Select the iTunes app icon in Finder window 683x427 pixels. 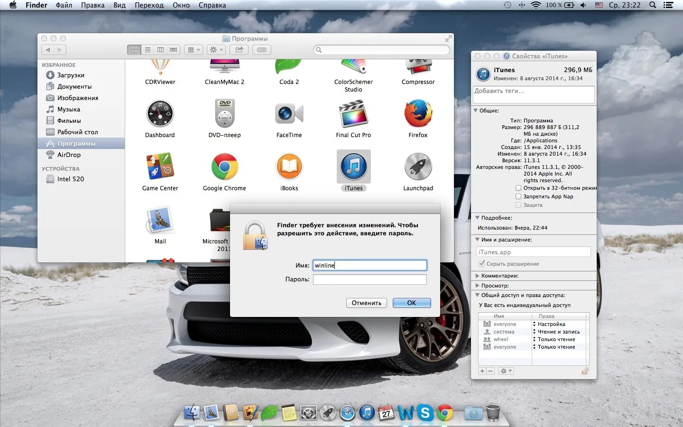tap(353, 167)
